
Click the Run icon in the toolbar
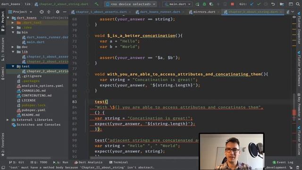point(197,4)
